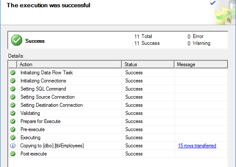Screen dimensions: 236x167
Task: Sort by the Status column header
Action: (148, 64)
